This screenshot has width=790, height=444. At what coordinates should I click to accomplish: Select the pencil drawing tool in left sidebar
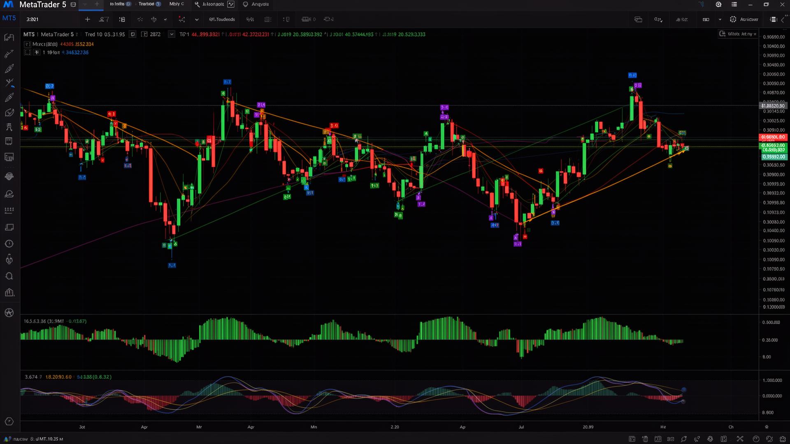(9, 68)
